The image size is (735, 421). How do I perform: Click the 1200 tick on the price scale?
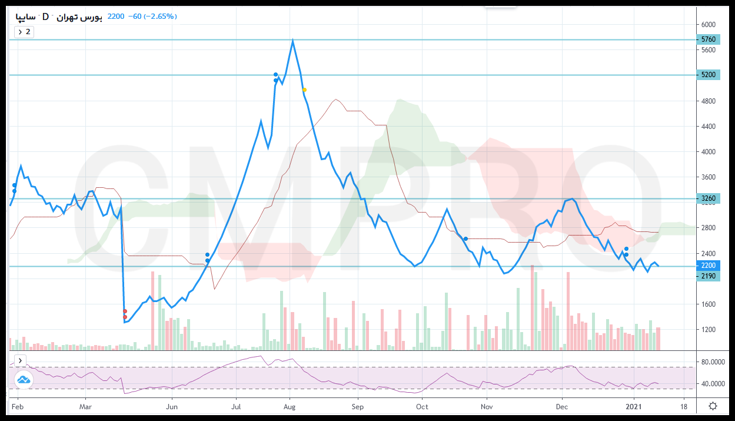709,330
